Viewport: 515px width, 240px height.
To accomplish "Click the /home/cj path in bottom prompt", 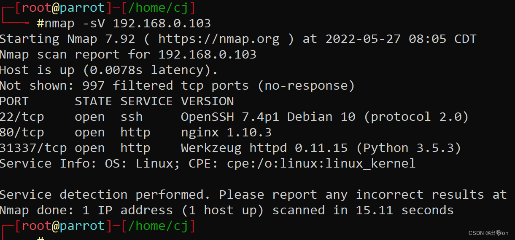I will pyautogui.click(x=158, y=226).
